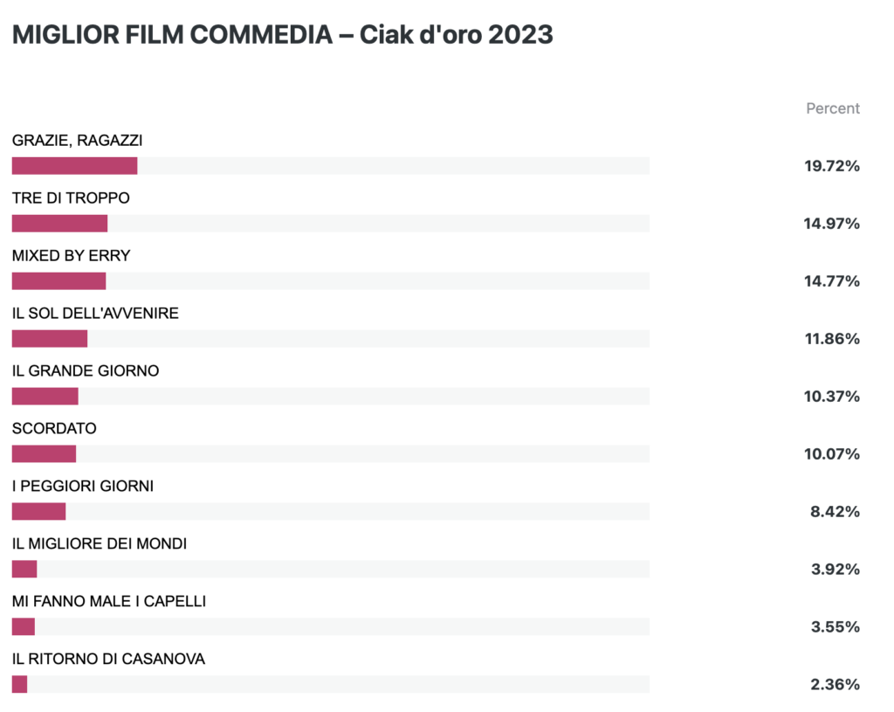Select the SCORDATO label text

tap(54, 428)
